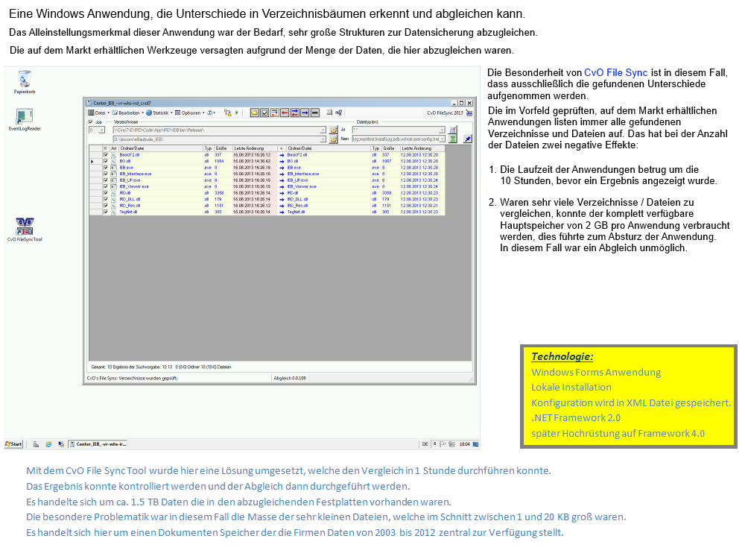Uncheck the IRD_Res.dll row checkbox
Screen dimensions: 745x559
106,206
